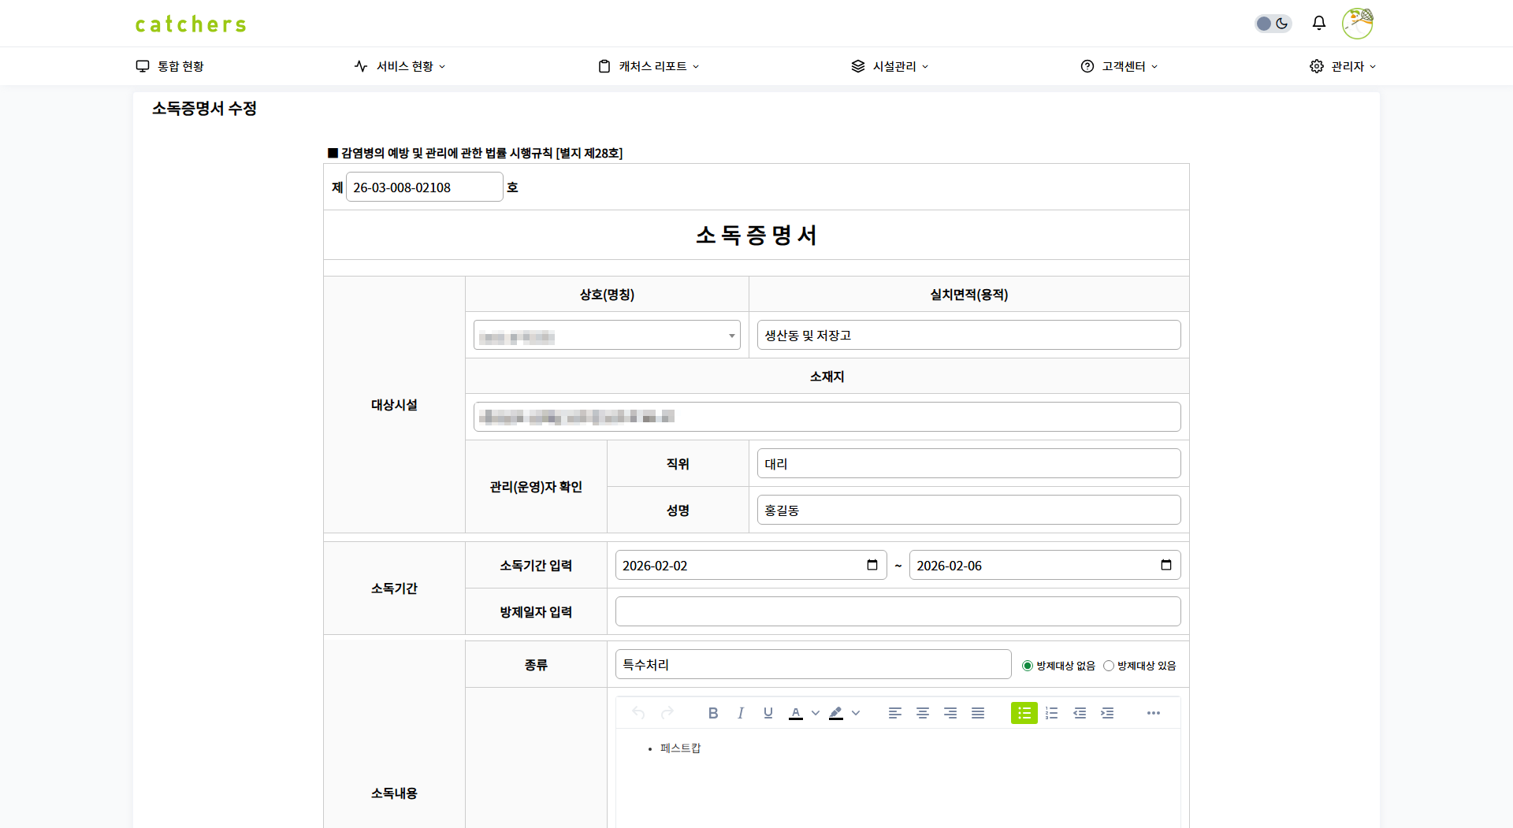Select the 방제대상 있음 radio button
1513x828 pixels.
pyautogui.click(x=1110, y=666)
